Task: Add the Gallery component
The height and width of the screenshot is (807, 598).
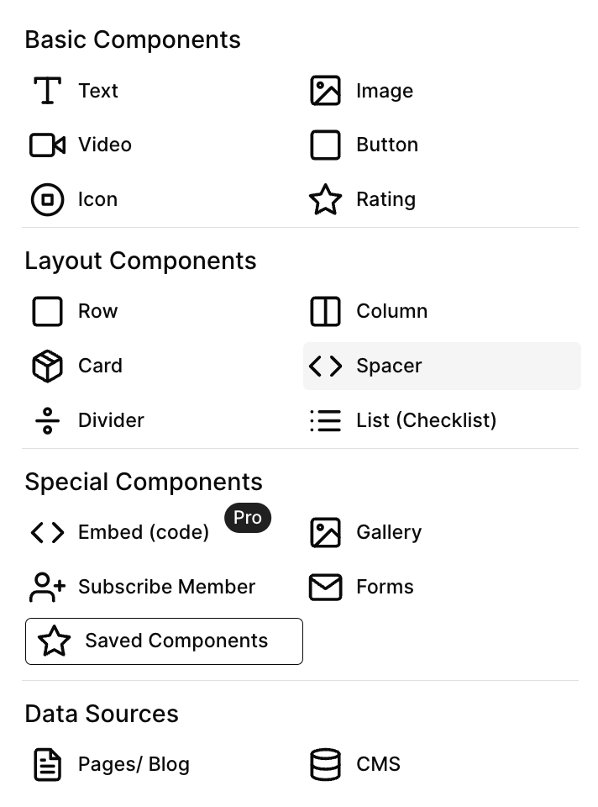Action: point(388,533)
